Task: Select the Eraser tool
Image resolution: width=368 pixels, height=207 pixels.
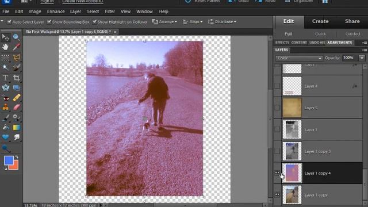Action: coord(16,108)
